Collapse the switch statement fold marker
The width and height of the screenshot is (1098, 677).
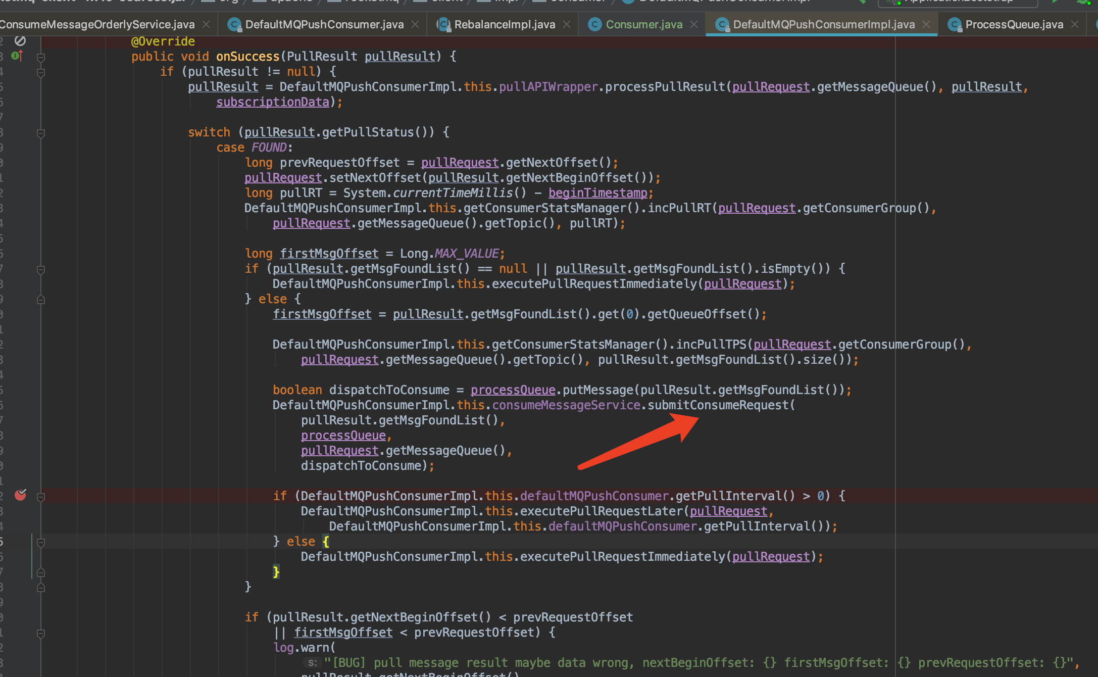click(x=41, y=133)
